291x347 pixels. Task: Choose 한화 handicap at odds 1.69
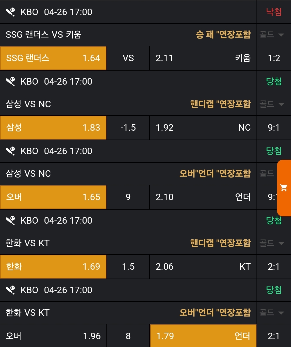[x=53, y=267]
